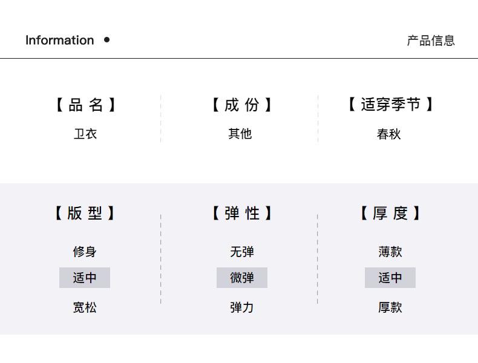Pick the 弹力 elasticity option
The width and height of the screenshot is (478, 363).
[x=242, y=307]
